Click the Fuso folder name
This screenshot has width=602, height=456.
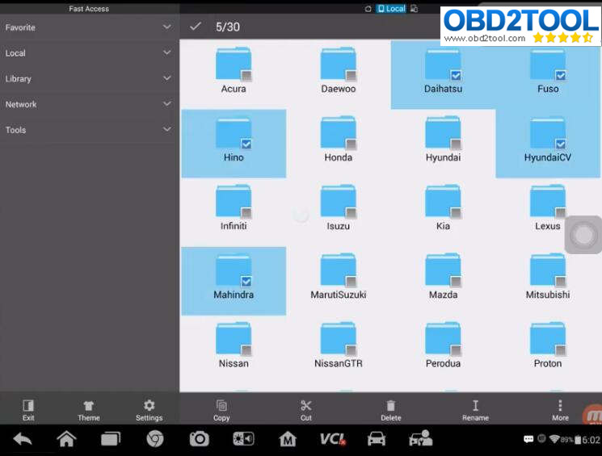coord(548,89)
